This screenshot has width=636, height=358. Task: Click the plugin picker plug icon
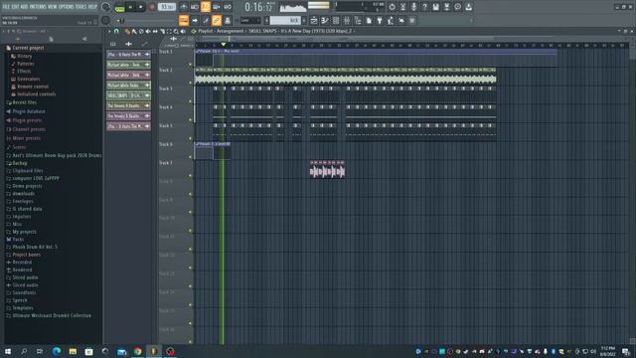tap(380, 20)
